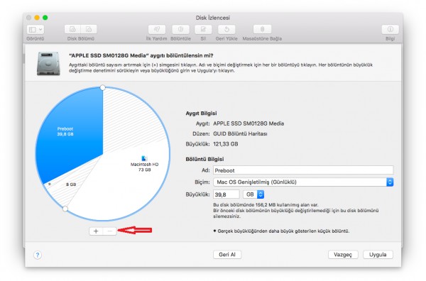Screen dimensions: 426x281
Task: Open help with the question mark button
Action: click(38, 255)
